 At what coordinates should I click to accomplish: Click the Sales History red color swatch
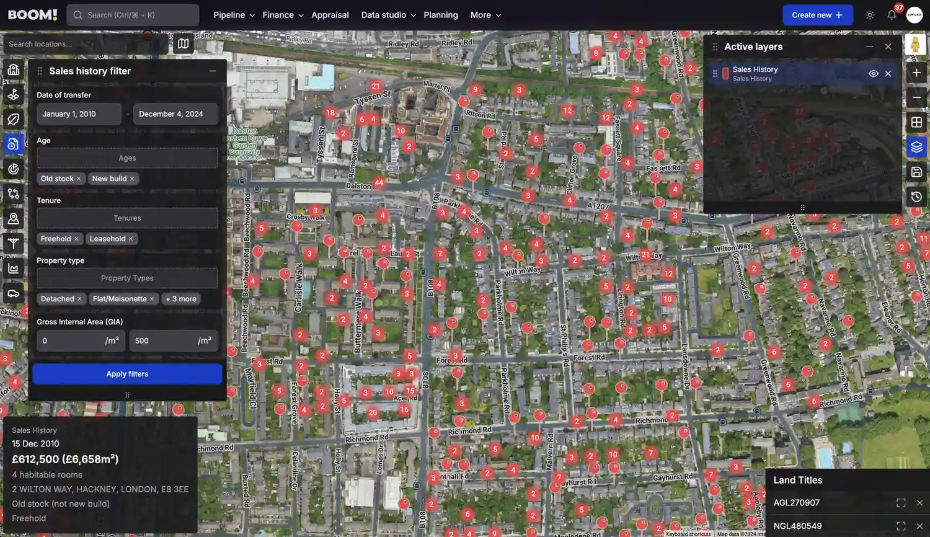[x=725, y=73]
